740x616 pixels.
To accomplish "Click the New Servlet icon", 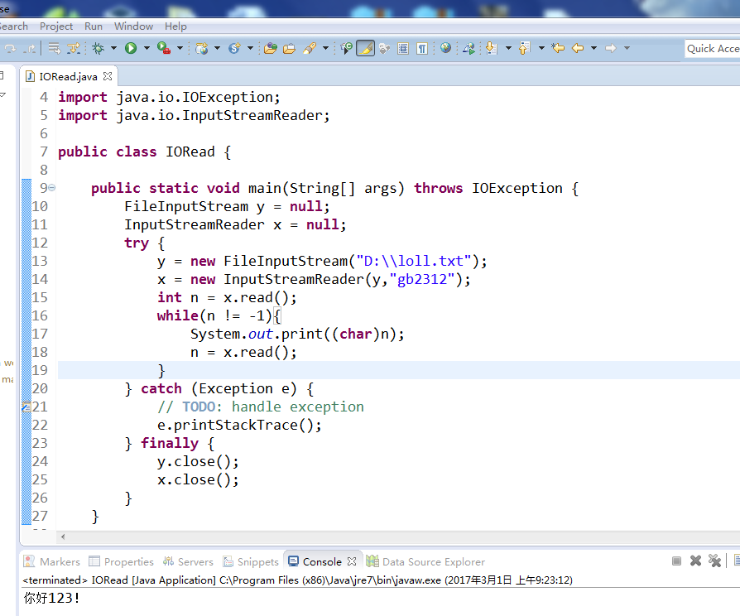I will point(234,48).
